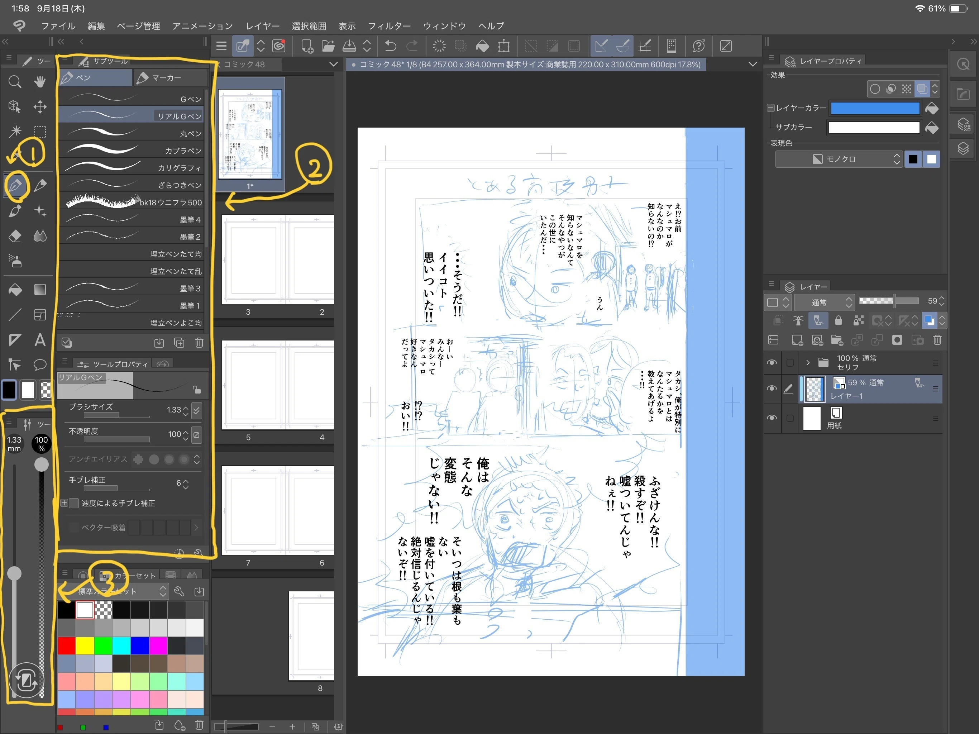Select the Balloon tool
The width and height of the screenshot is (979, 734).
point(40,365)
